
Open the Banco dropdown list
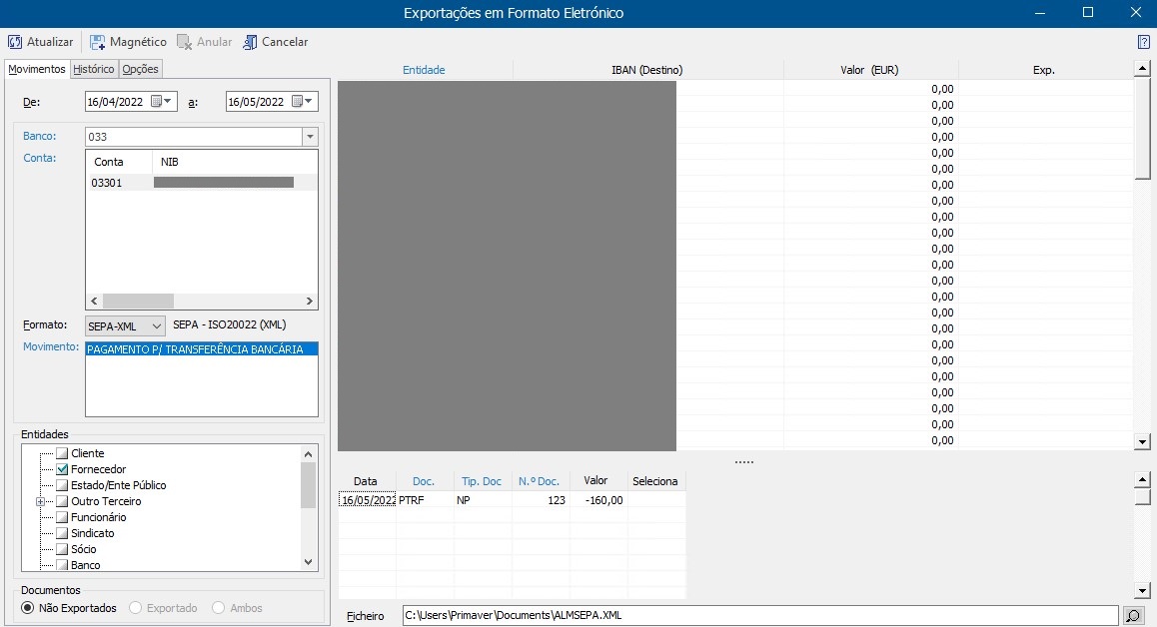(x=309, y=137)
